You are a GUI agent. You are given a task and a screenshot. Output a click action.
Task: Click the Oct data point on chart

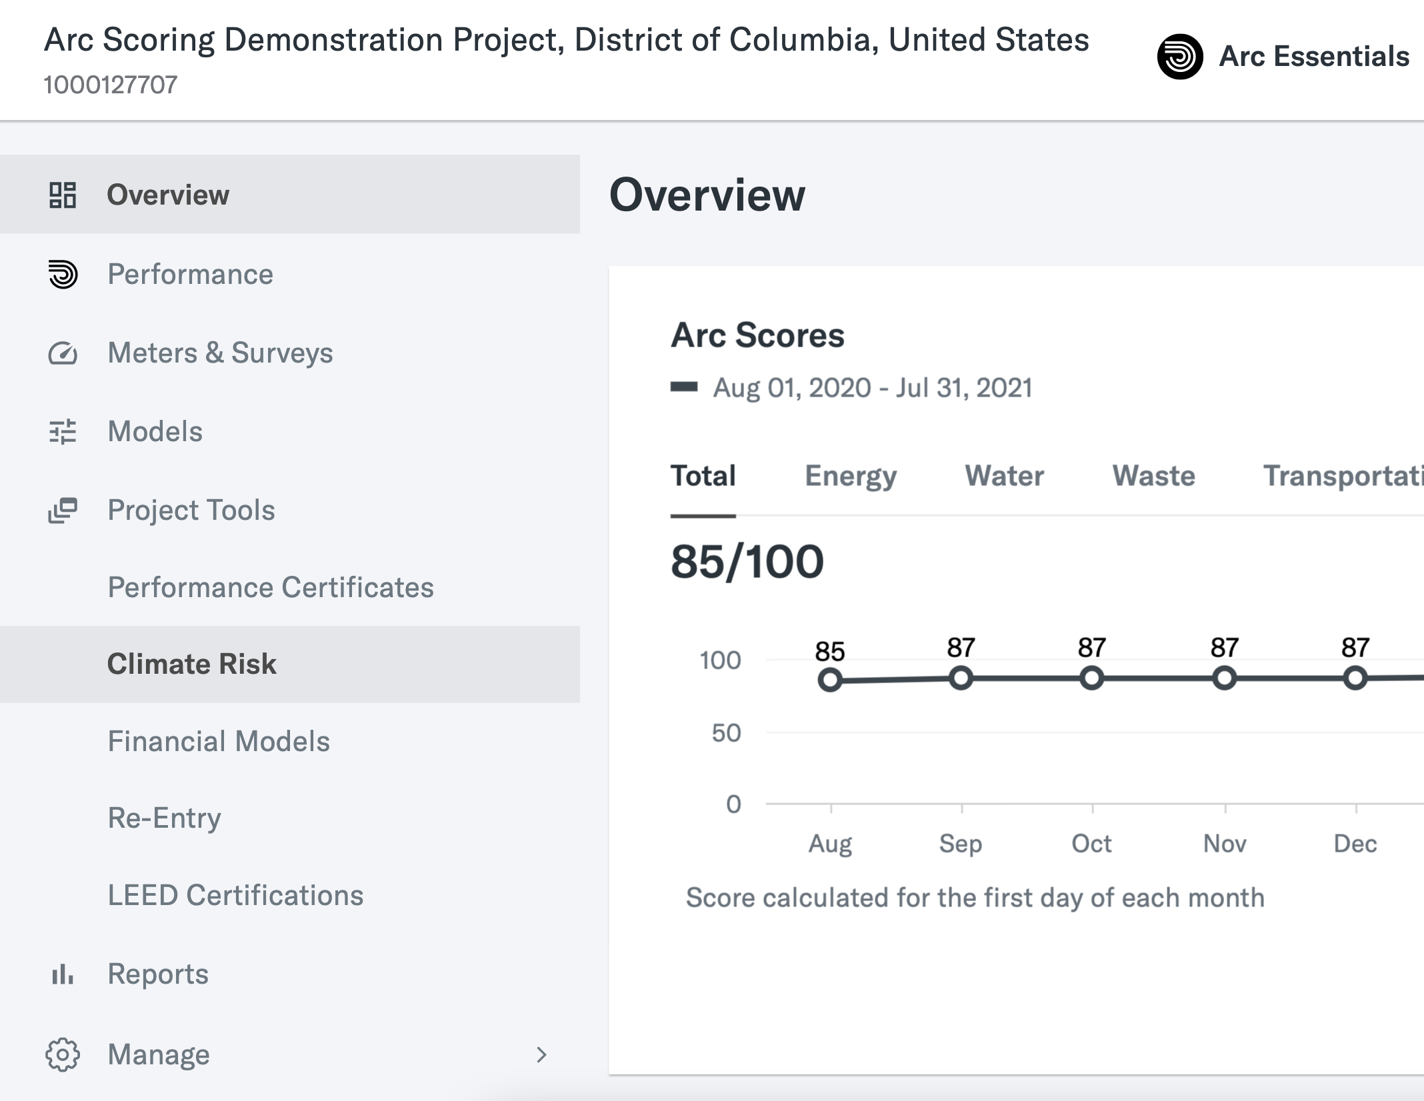(1091, 678)
